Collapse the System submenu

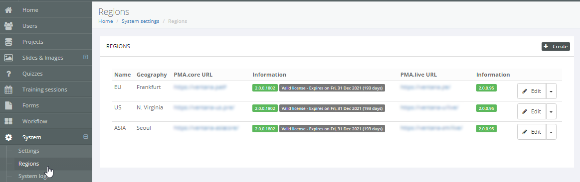point(86,137)
